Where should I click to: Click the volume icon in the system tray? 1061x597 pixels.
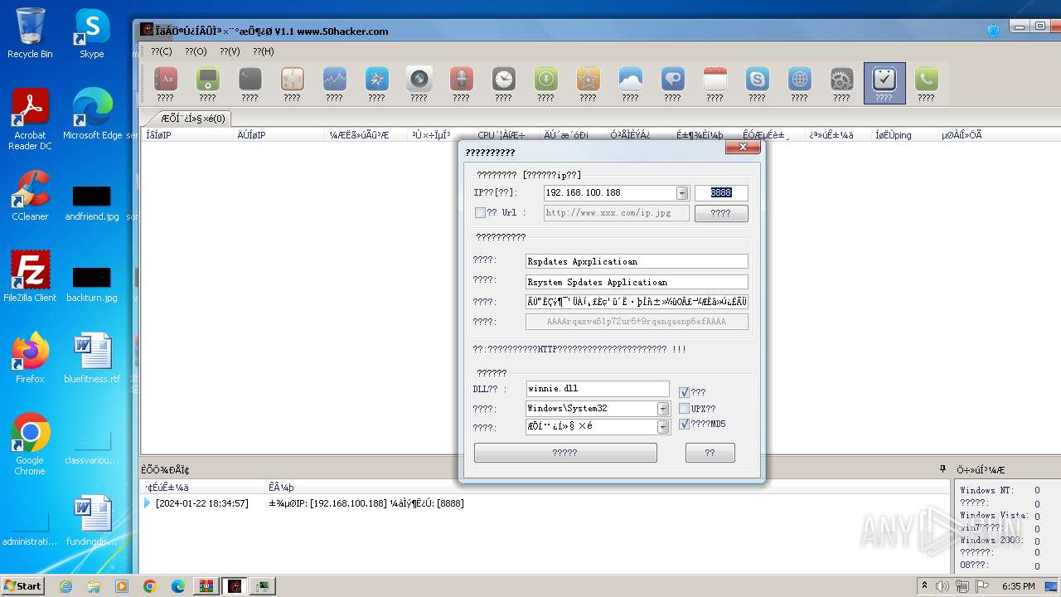[x=942, y=586]
